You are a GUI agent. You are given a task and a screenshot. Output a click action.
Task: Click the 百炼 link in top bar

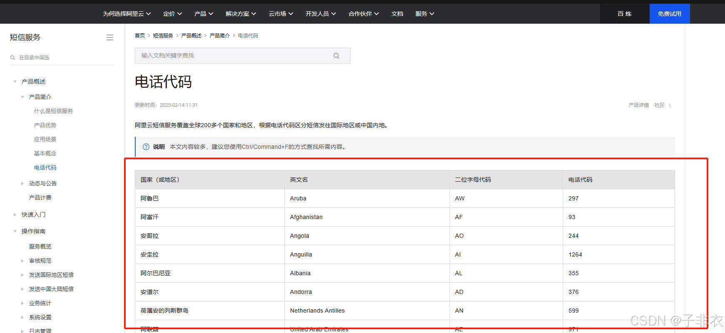pos(624,14)
